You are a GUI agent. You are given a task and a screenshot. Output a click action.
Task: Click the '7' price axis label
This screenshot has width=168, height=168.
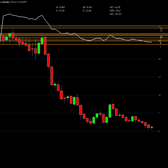[x=159, y=113]
